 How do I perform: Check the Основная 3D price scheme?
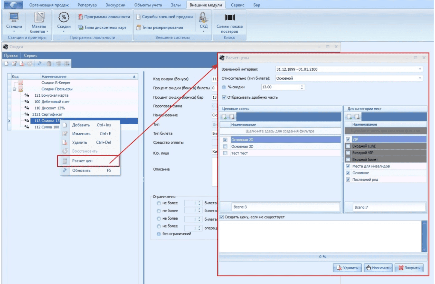click(x=225, y=146)
